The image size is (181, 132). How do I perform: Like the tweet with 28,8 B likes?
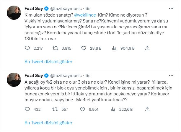click(x=83, y=48)
